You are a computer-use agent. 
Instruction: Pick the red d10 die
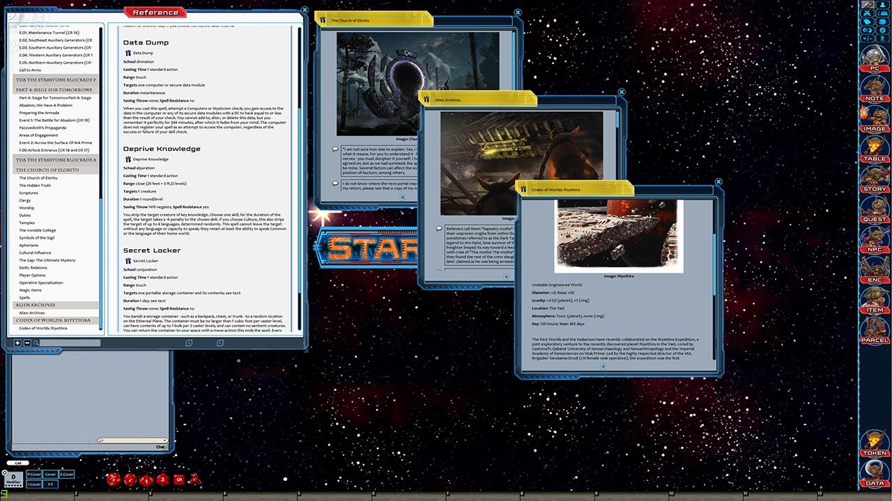pos(146,479)
